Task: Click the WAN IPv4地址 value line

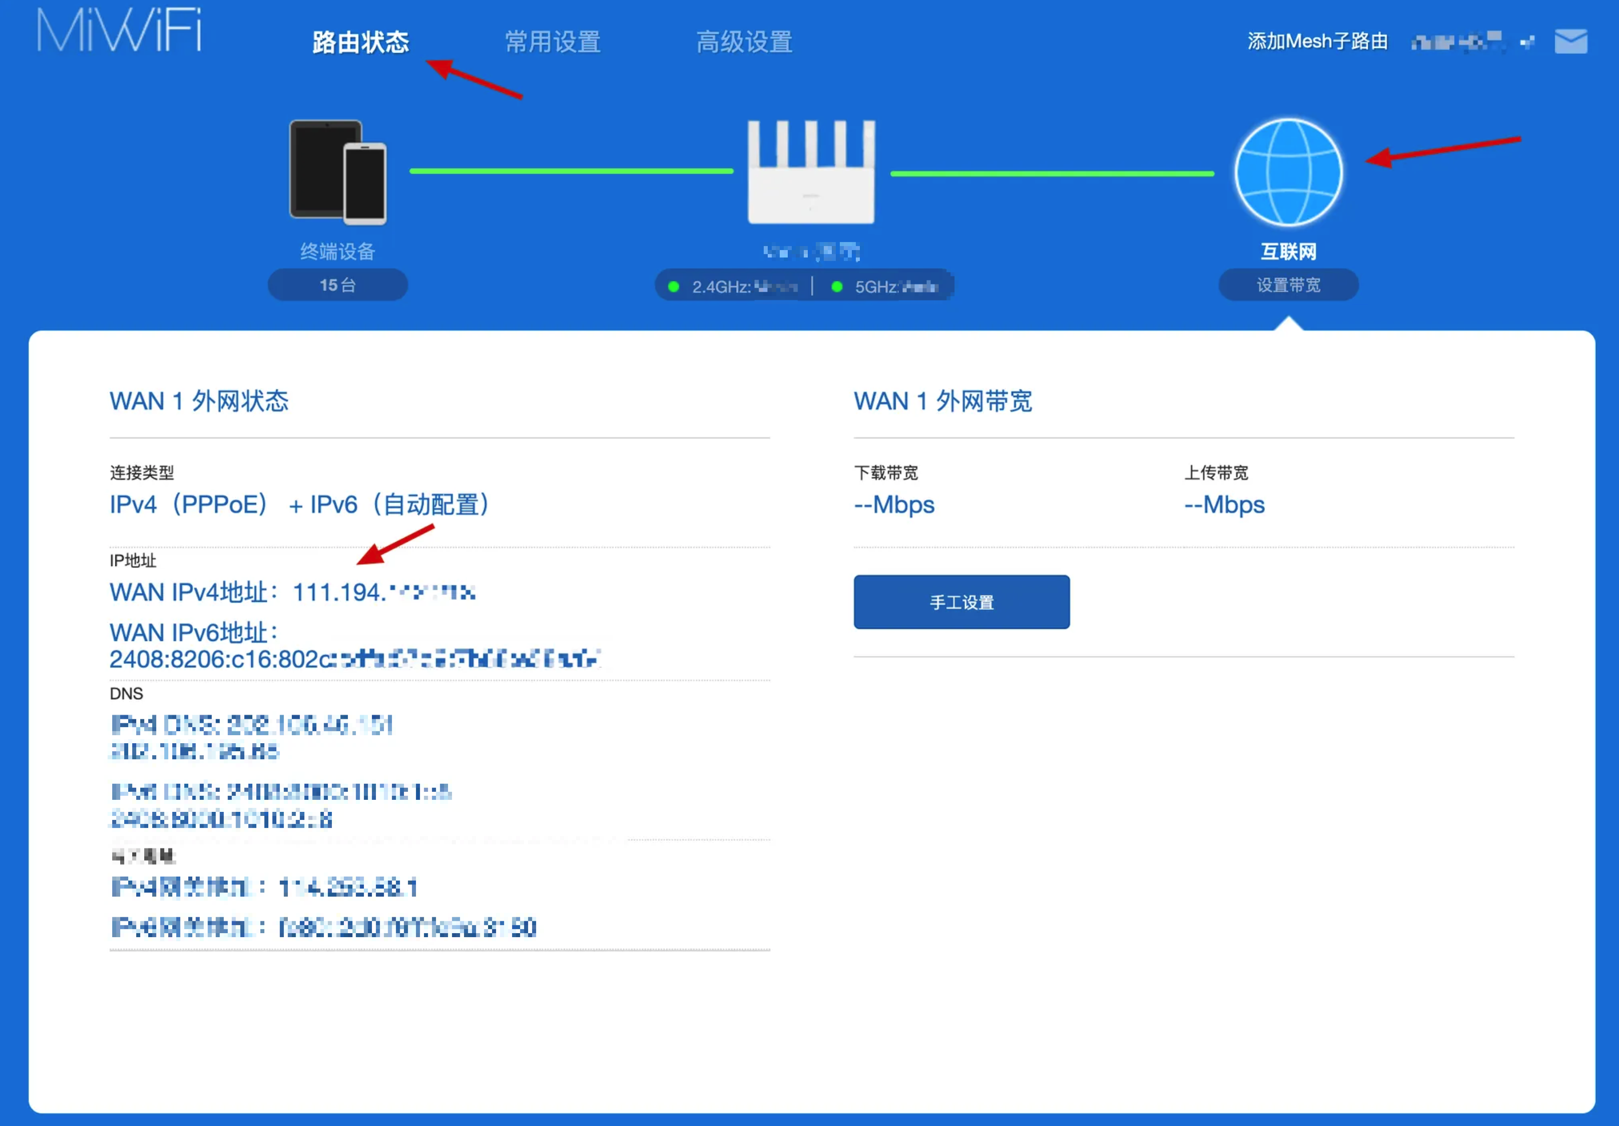Action: (293, 592)
